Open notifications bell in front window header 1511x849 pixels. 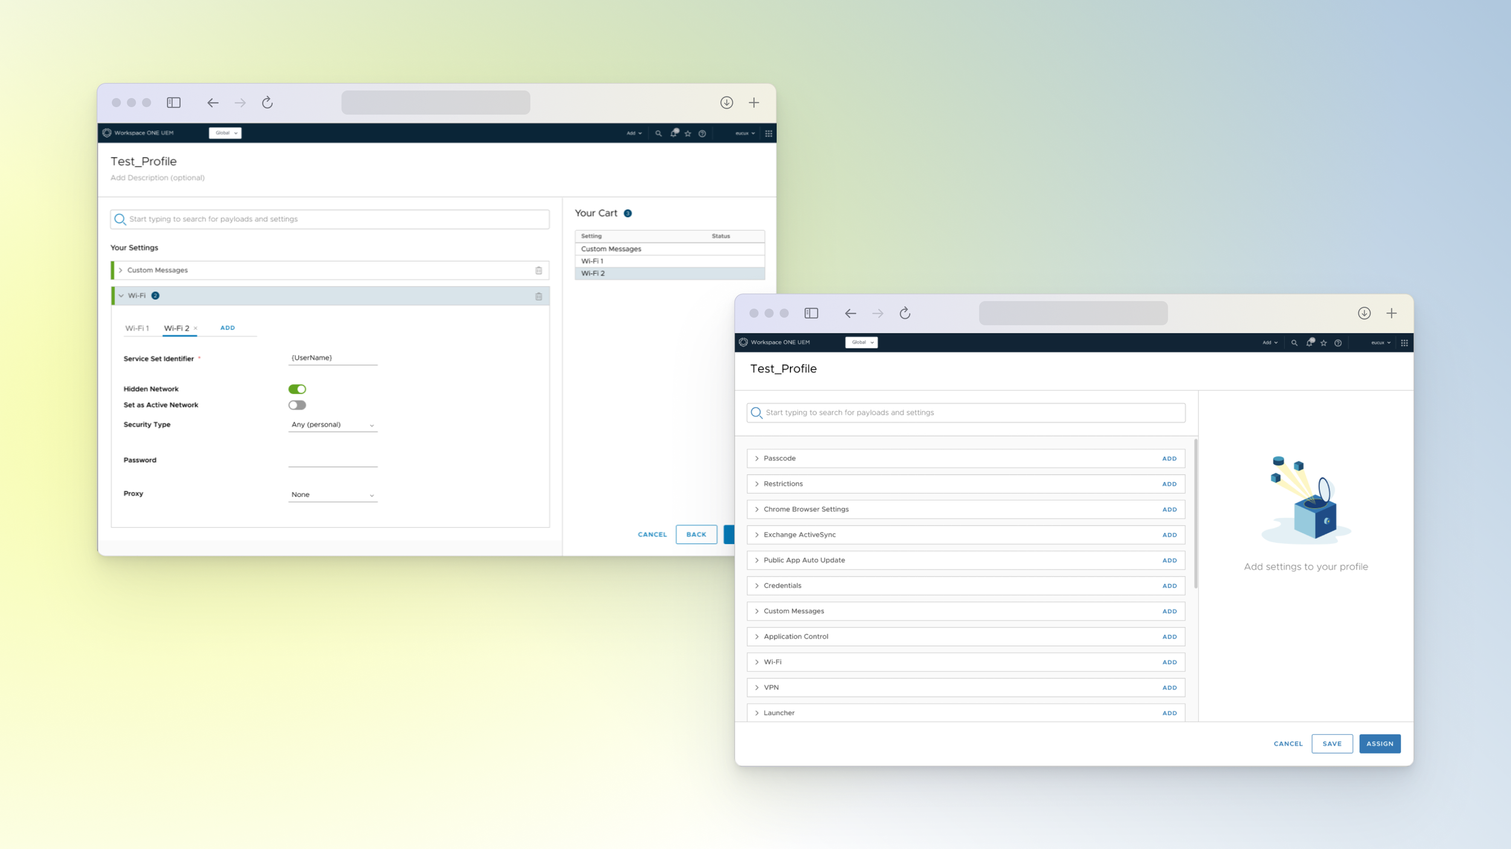click(x=1309, y=343)
